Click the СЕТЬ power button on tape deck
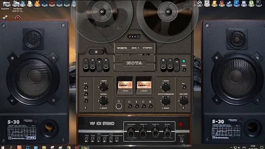 pyautogui.click(x=184, y=70)
